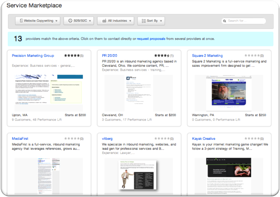Click Precision Marketing Group star rating
The width and height of the screenshot is (280, 197).
pyautogui.click(x=72, y=56)
